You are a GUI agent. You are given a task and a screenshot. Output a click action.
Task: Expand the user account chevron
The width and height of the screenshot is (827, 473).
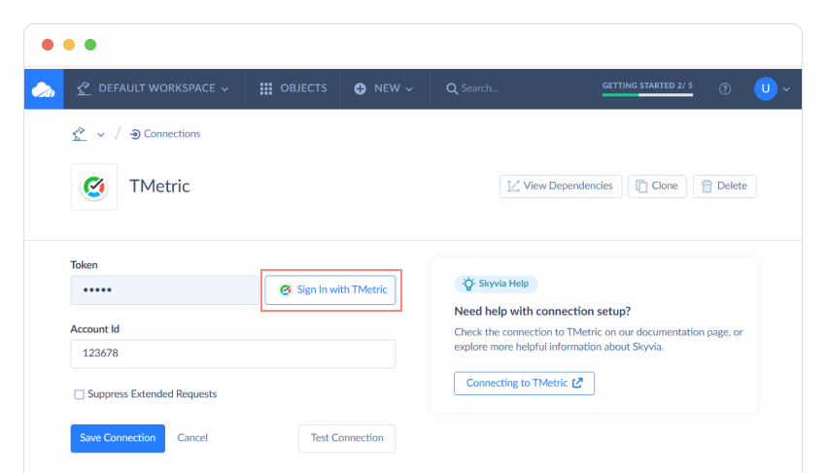(786, 89)
